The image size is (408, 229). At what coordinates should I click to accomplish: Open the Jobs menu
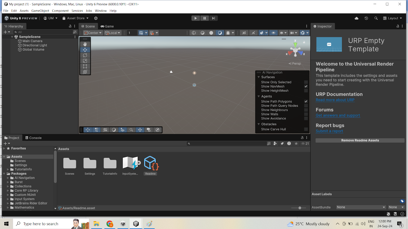tap(89, 11)
